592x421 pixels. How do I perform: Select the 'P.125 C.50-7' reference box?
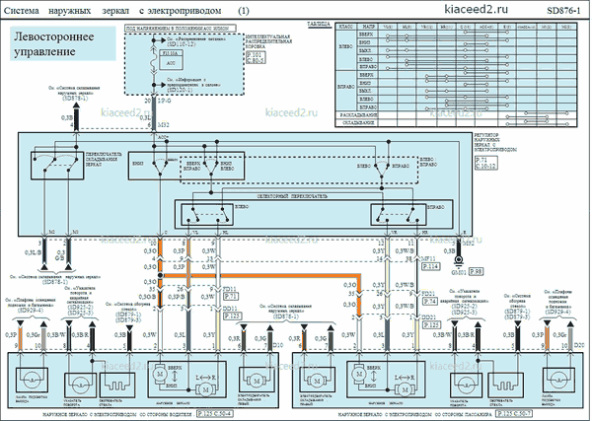(x=514, y=414)
